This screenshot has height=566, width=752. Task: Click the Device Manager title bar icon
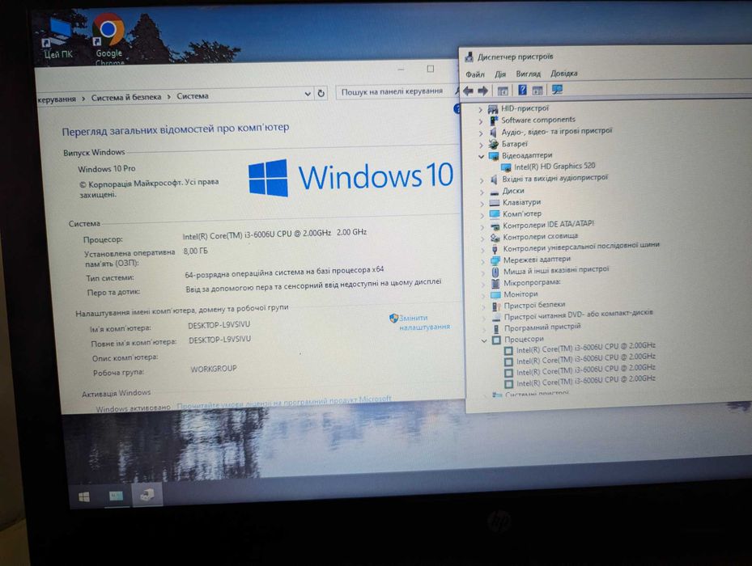(x=469, y=57)
